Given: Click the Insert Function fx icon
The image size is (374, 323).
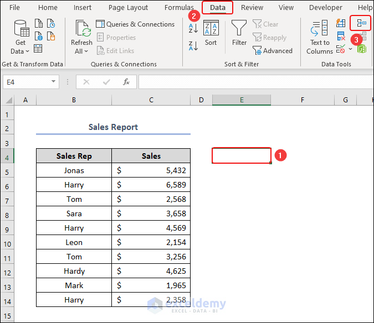Looking at the screenshot, I should point(126,82).
